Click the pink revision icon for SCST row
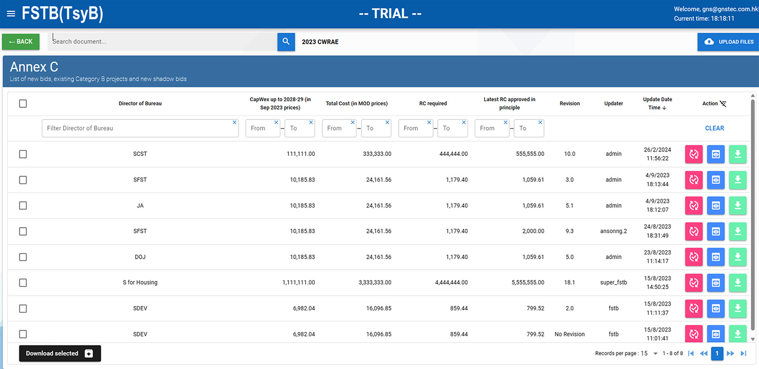Screen dimensions: 759x369 click(694, 154)
